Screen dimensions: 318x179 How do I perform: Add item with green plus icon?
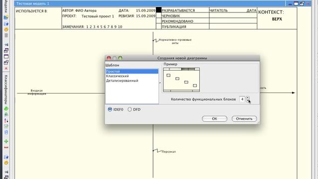(6, 141)
